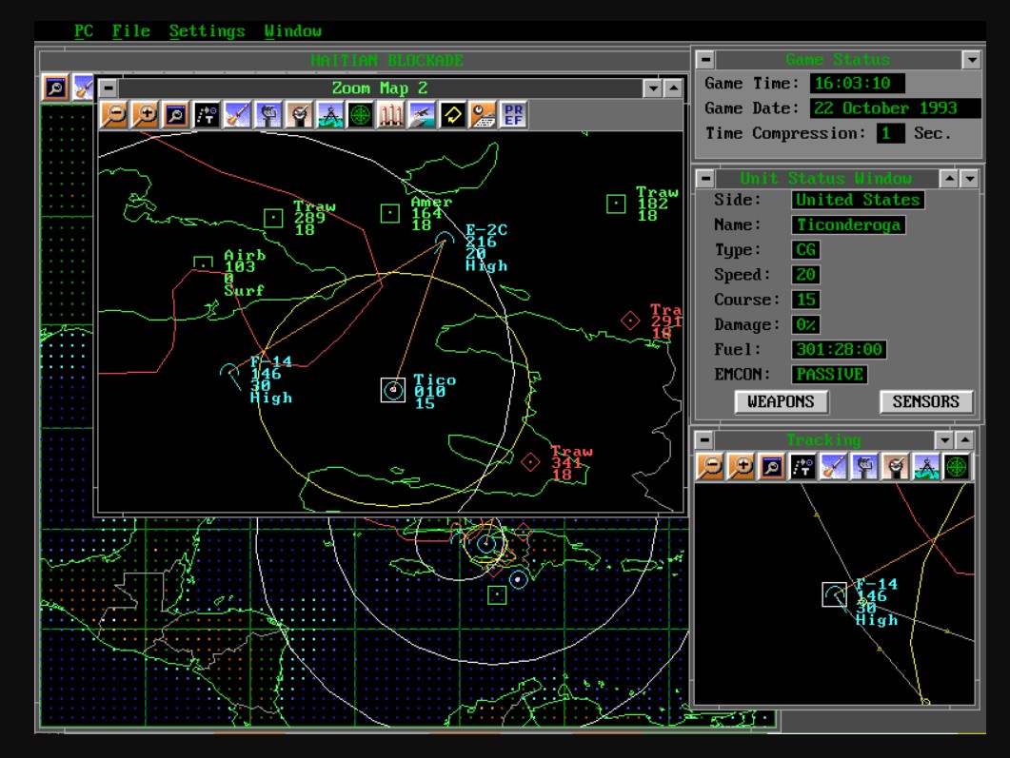
Task: Select F-14 symbol in Tracking window
Action: [835, 594]
